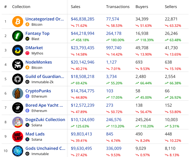Open the CryptoPunks avatar thumbnail
191x157 pixels.
click(x=18, y=93)
